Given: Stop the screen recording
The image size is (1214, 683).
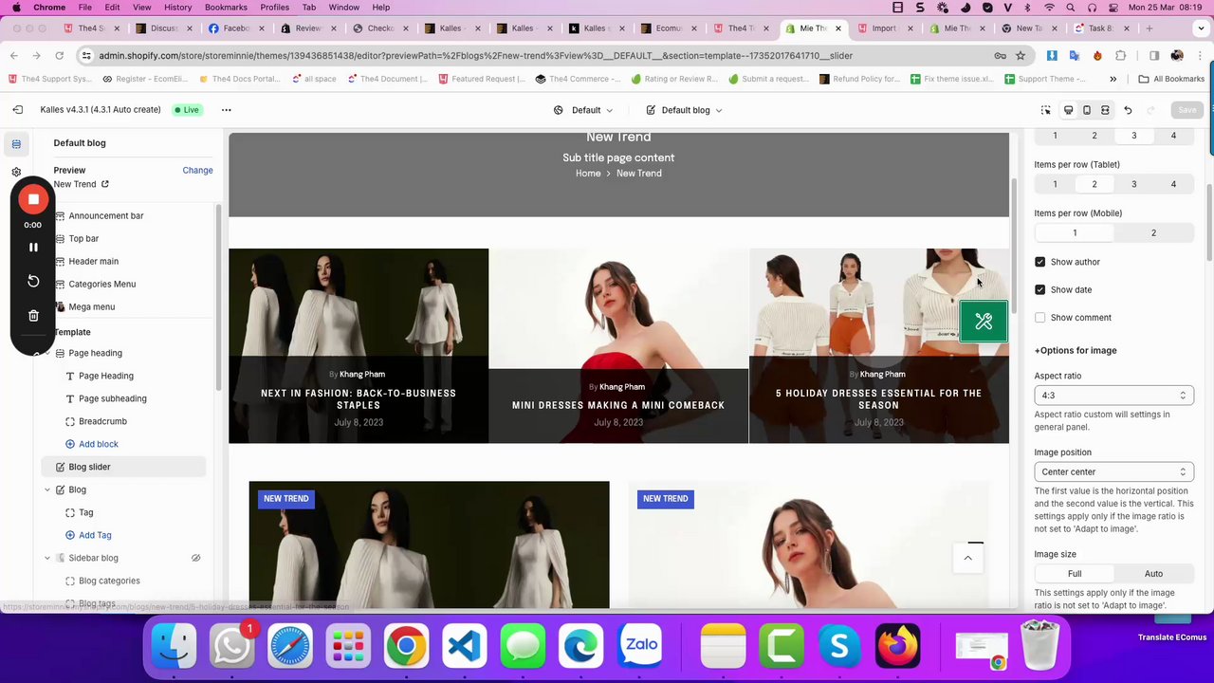Looking at the screenshot, I should [x=33, y=199].
